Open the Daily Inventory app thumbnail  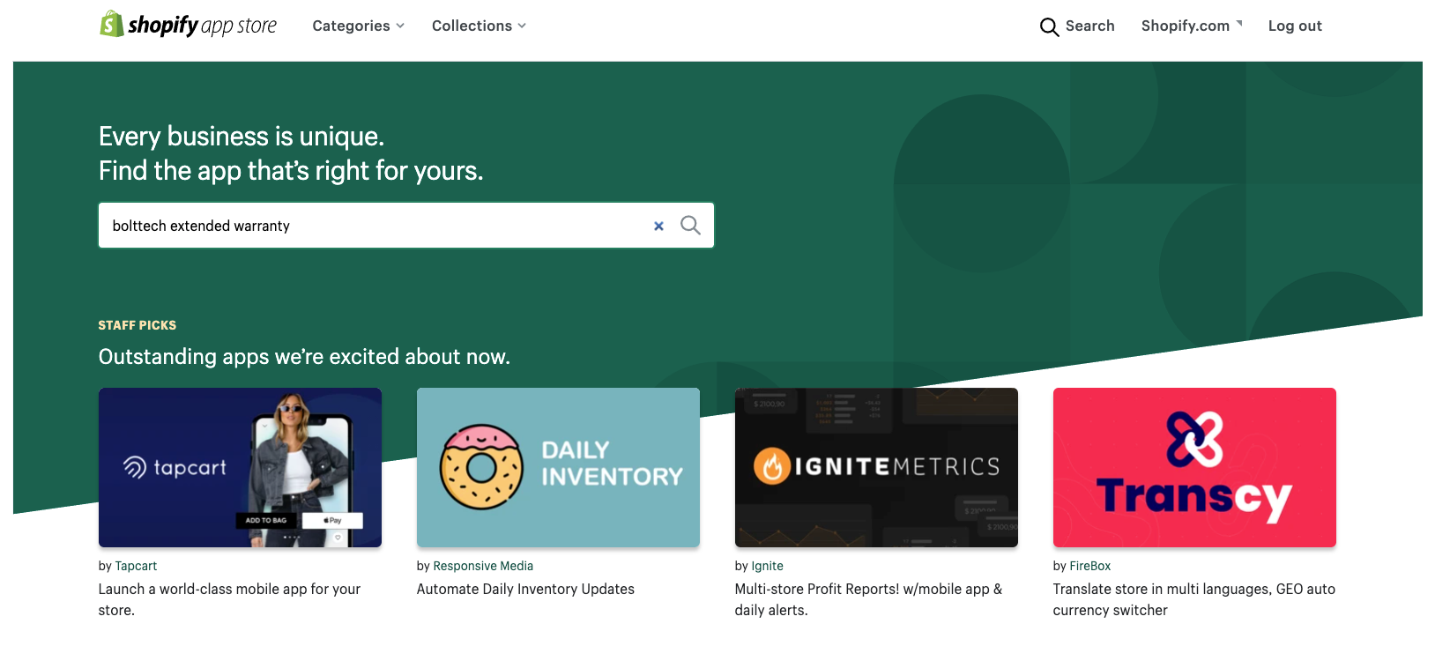tap(558, 467)
